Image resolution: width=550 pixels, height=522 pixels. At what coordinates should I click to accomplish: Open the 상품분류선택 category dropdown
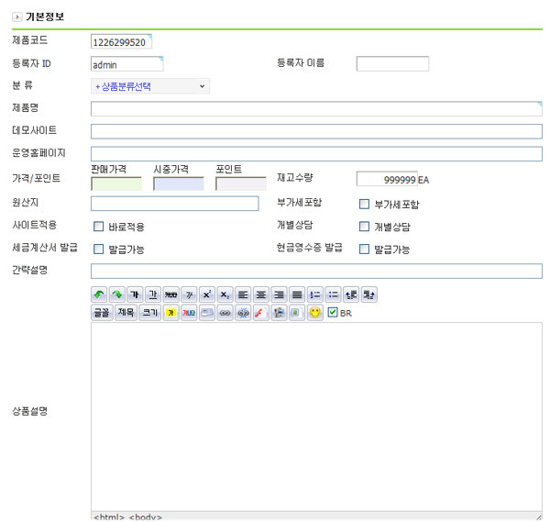[x=150, y=86]
